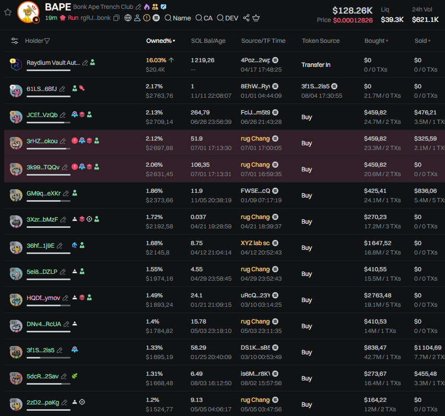Image resolution: width=445 pixels, height=416 pixels.
Task: Click the holding bar under 5dcR...2Sav
Action: click(x=49, y=384)
